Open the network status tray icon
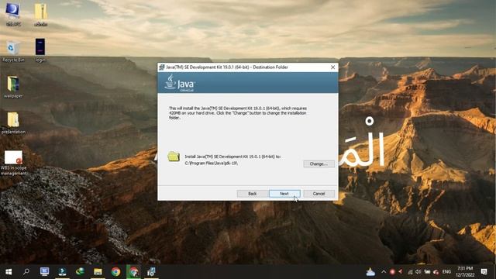 [x=410, y=272]
